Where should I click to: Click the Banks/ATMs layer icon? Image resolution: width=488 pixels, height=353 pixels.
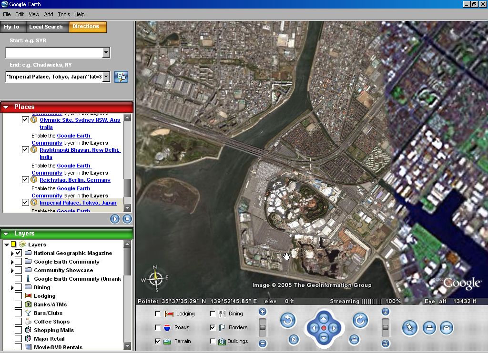28,304
